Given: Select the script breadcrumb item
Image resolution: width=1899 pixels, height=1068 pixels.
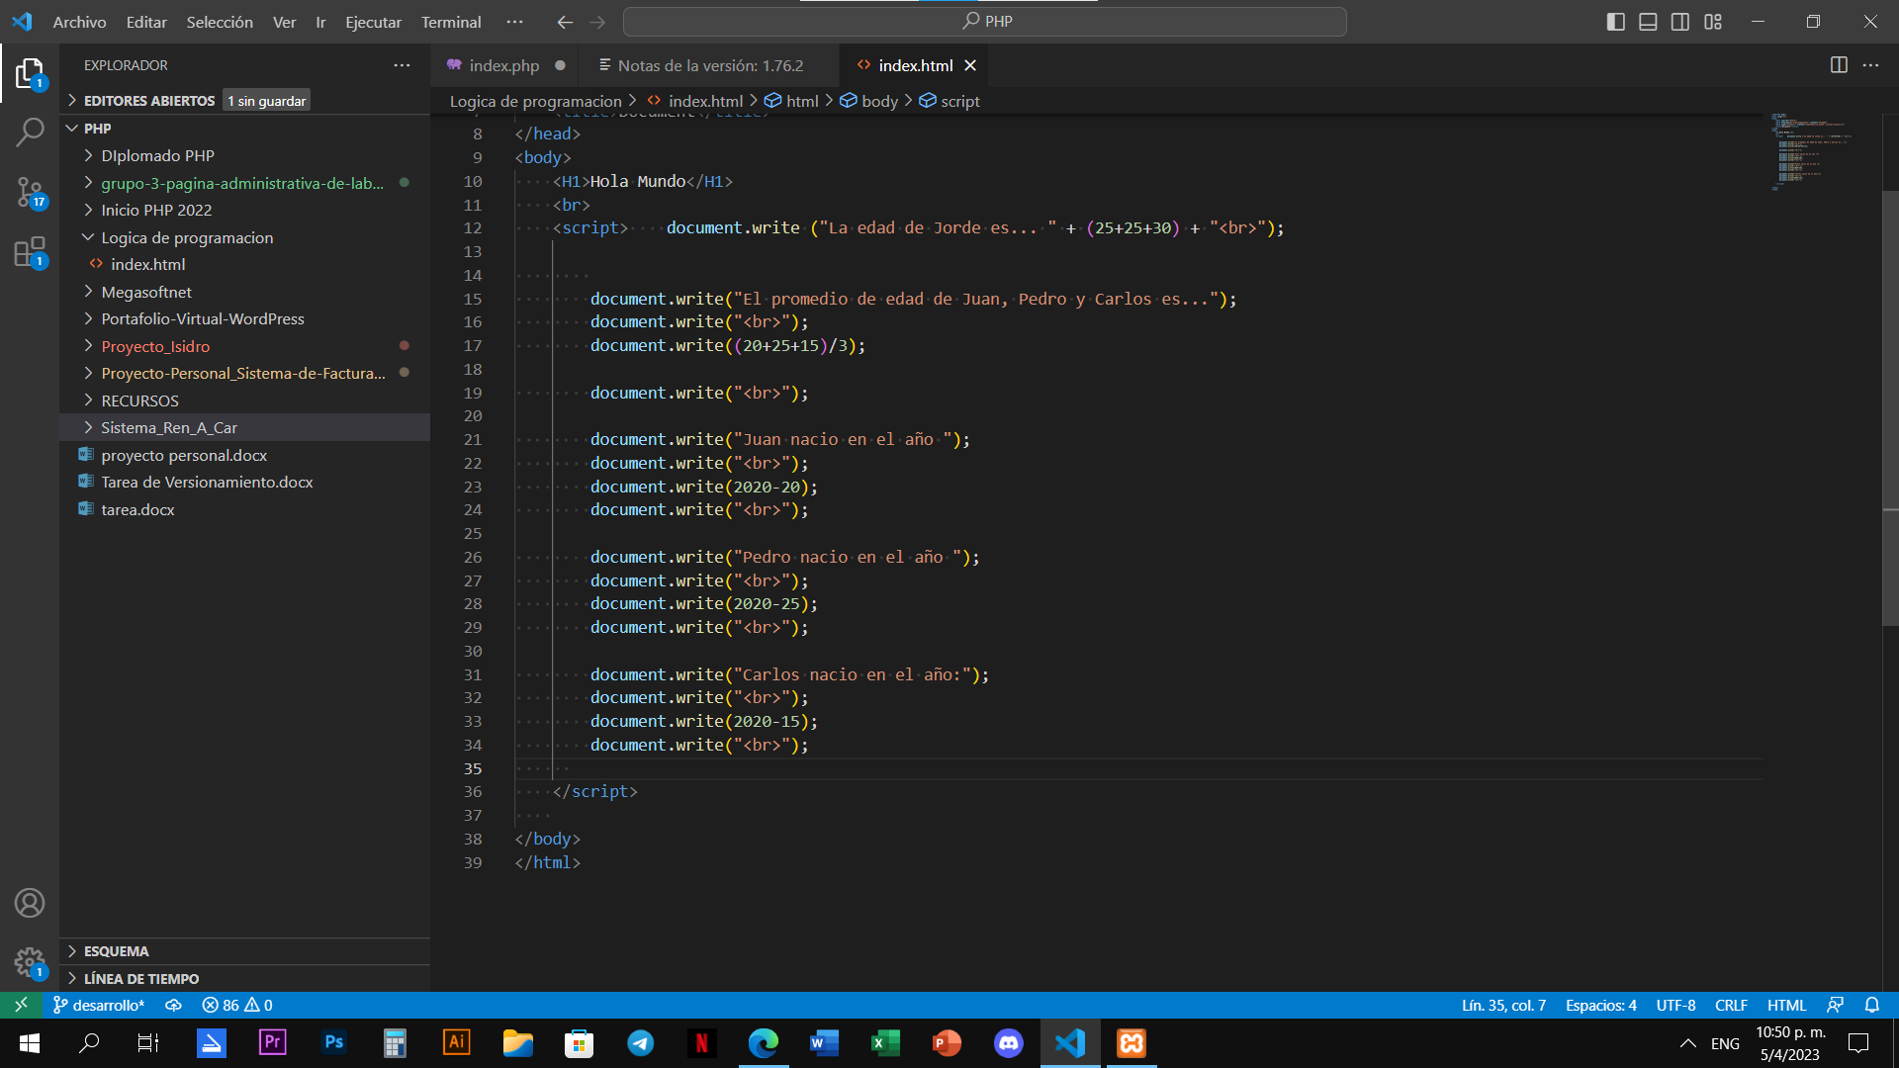Looking at the screenshot, I should click(949, 101).
